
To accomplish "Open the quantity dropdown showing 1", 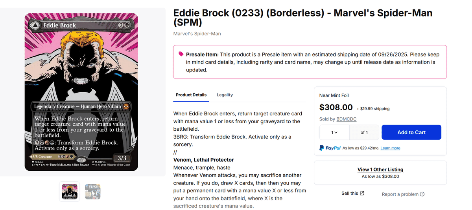I will coord(334,132).
